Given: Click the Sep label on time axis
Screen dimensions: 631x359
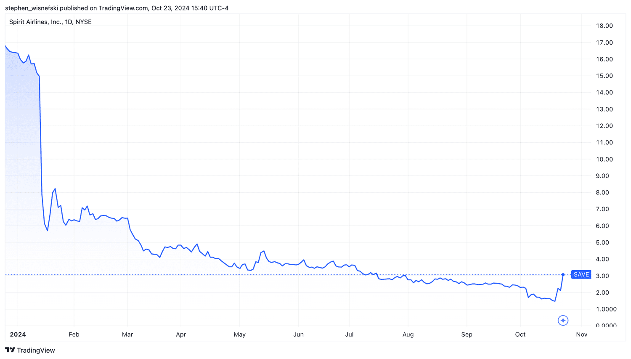Looking at the screenshot, I should click(467, 335).
